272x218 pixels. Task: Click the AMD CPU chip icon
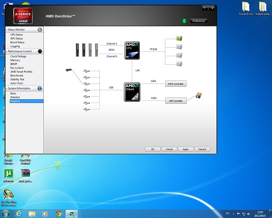[132, 50]
